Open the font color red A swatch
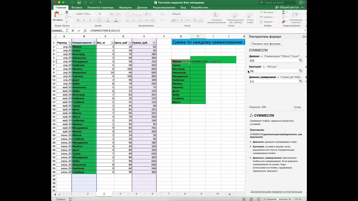The width and height of the screenshot is (358, 201). click(x=116, y=20)
